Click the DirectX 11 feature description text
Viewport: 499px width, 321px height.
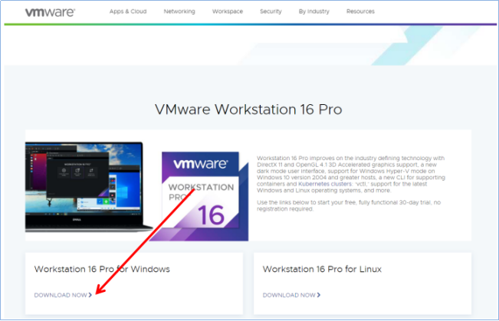tap(351, 175)
